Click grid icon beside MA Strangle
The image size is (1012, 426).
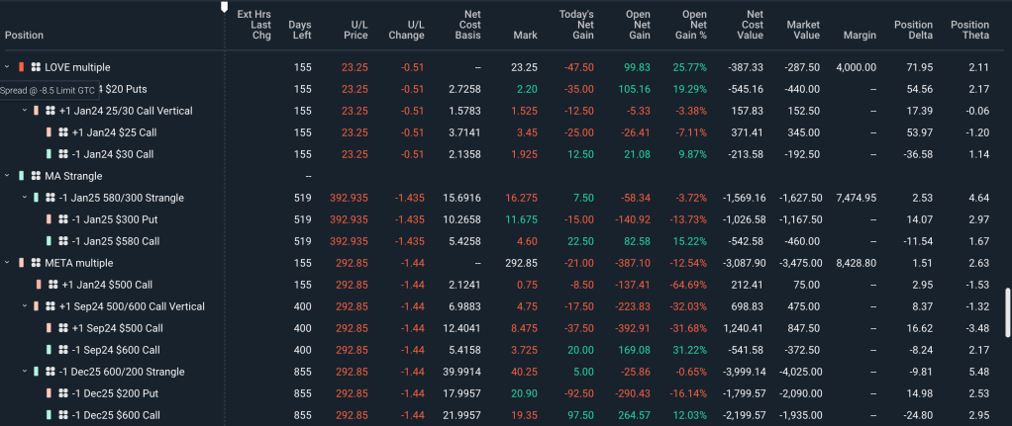click(36, 176)
